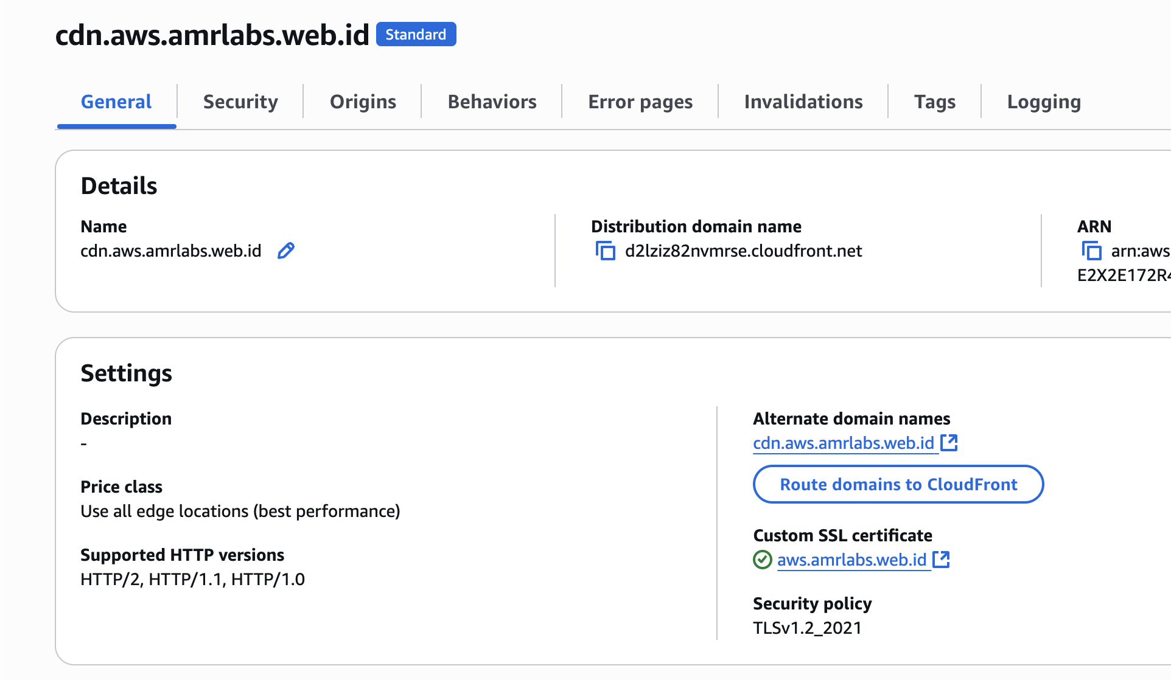
Task: Click the TLSv1.2_2021 security policy value
Action: (807, 628)
